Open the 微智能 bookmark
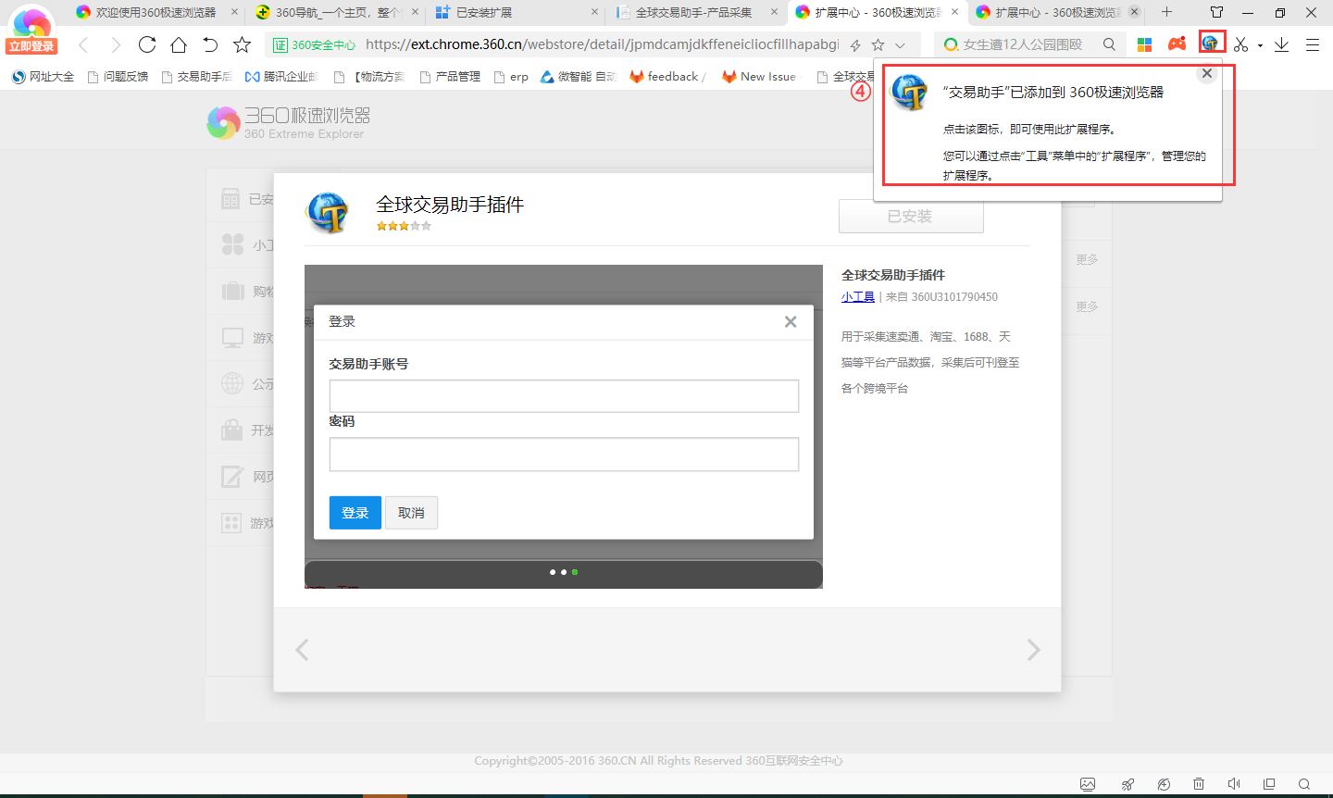Viewport: 1333px width, 798px height. pyautogui.click(x=579, y=77)
